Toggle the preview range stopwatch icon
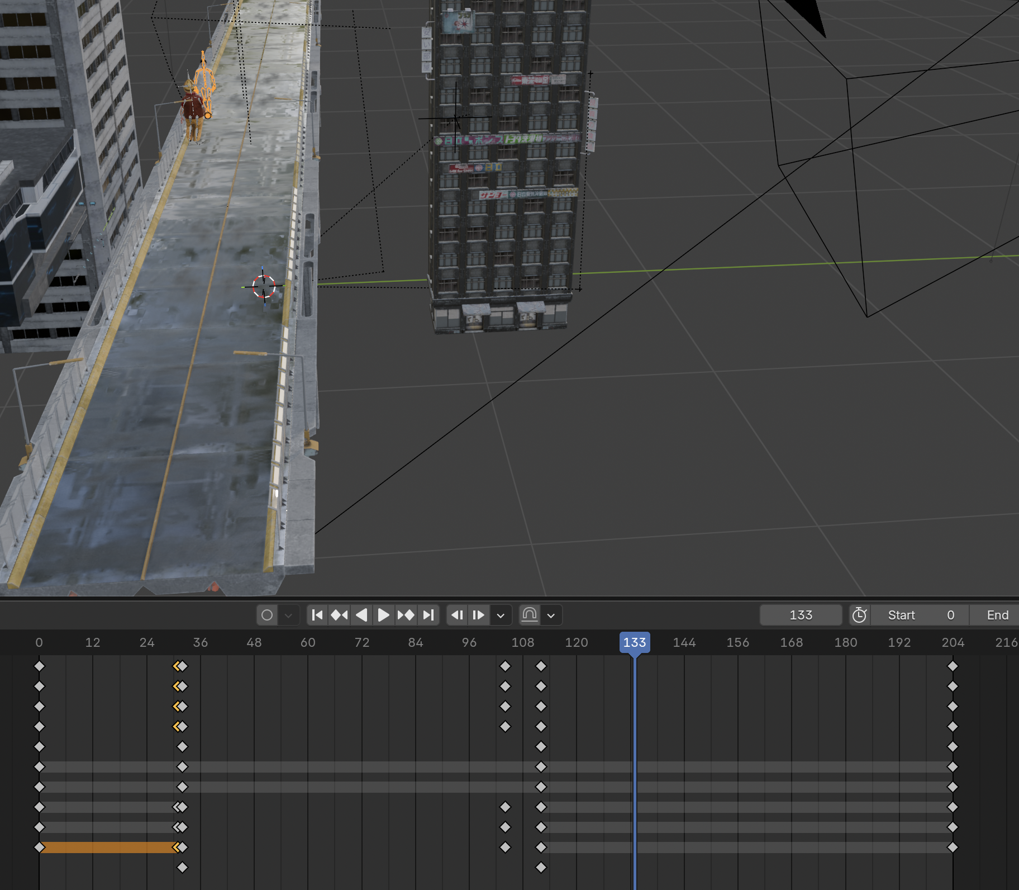Screen dimensions: 1019x890 click(859, 615)
